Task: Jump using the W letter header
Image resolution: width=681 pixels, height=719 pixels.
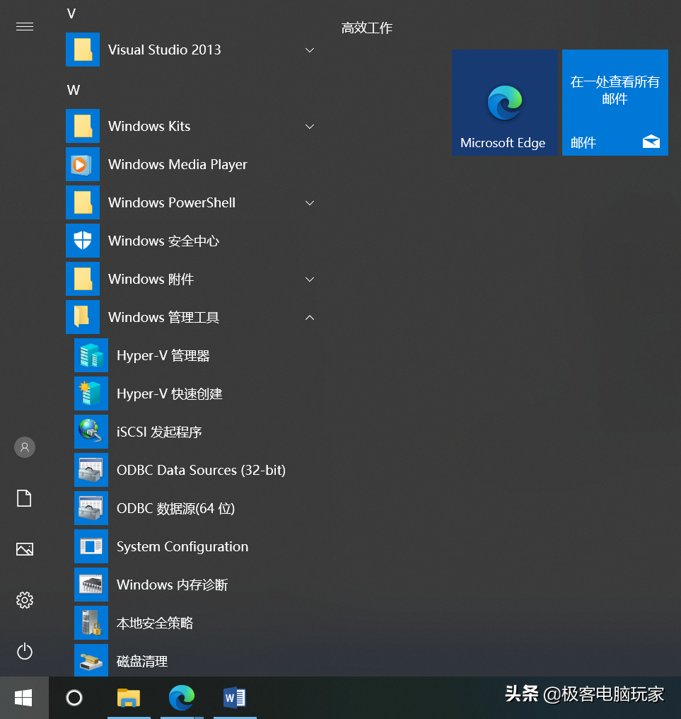Action: pos(74,90)
